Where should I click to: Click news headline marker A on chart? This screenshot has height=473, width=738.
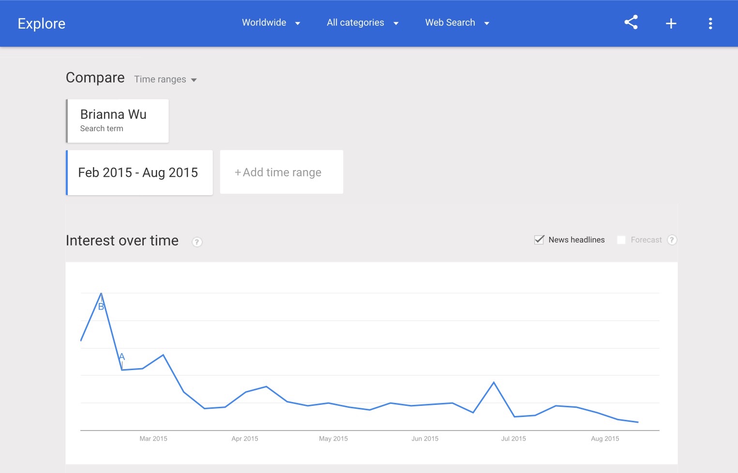coord(122,357)
